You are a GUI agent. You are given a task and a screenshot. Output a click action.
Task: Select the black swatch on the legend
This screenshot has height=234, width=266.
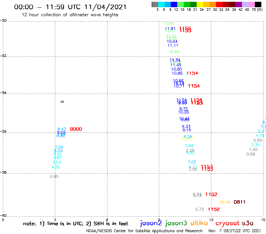click(x=258, y=4)
